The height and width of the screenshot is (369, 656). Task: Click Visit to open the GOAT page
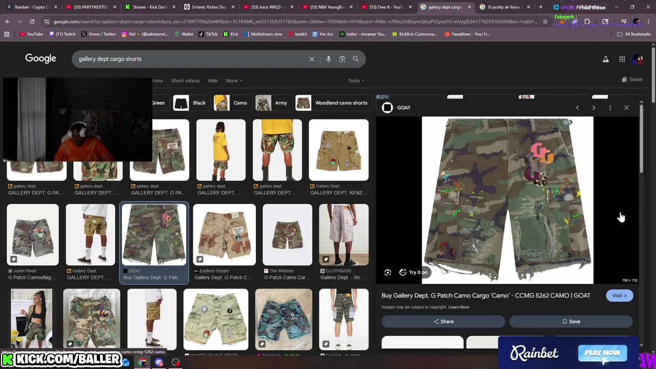(619, 296)
